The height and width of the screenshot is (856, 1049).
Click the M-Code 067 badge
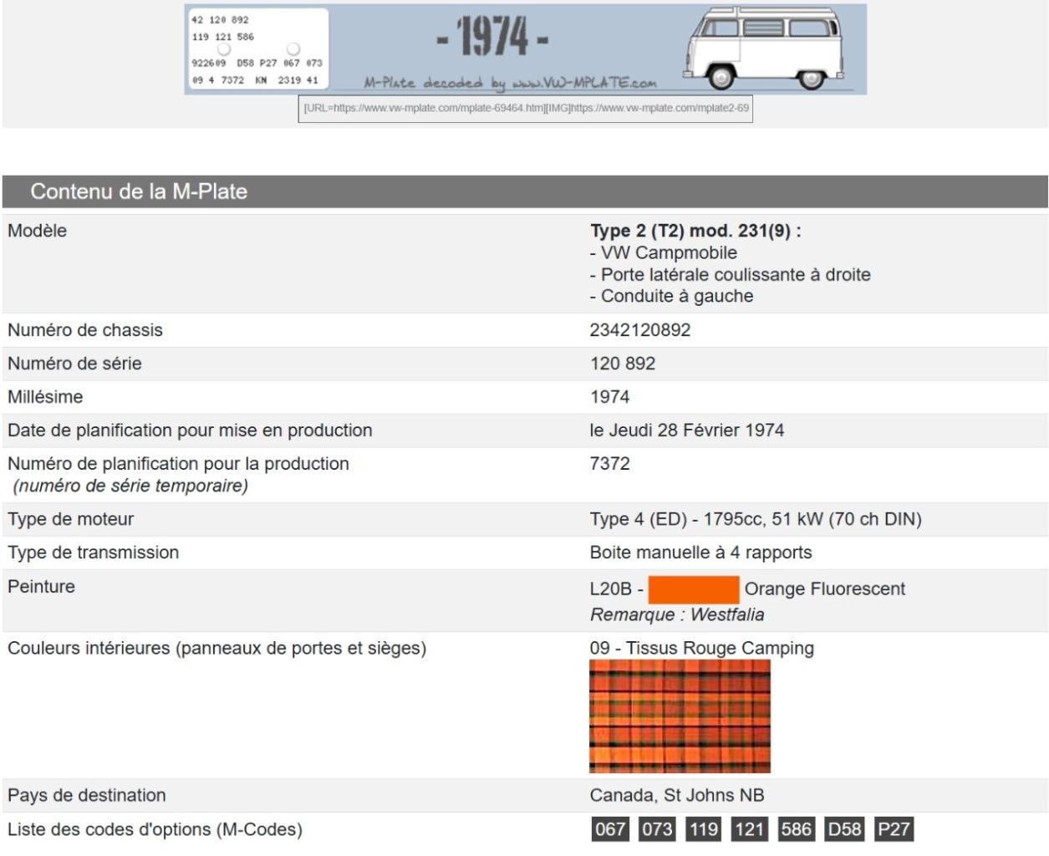[x=610, y=829]
